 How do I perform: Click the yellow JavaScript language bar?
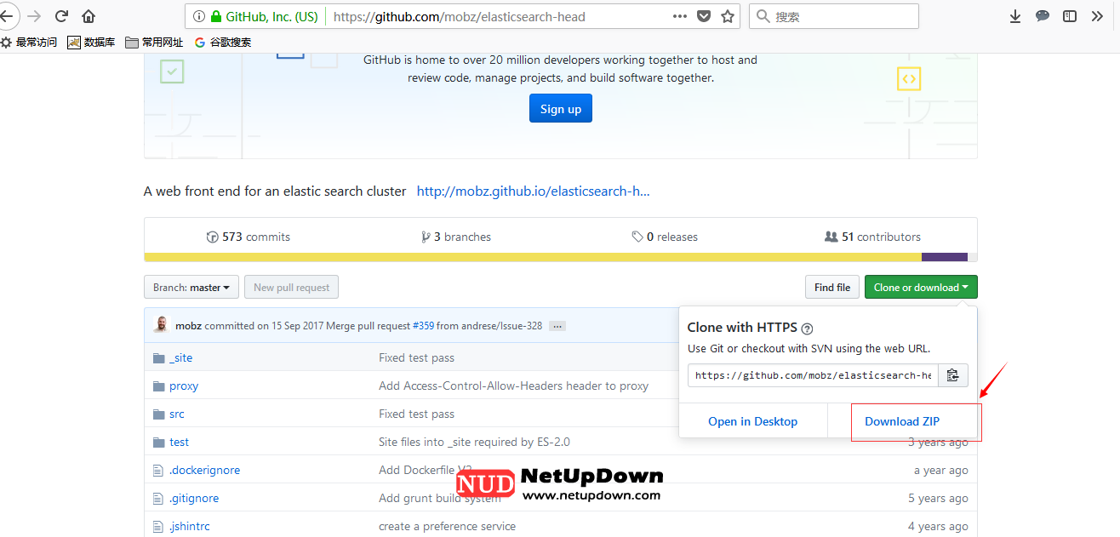[x=533, y=257]
